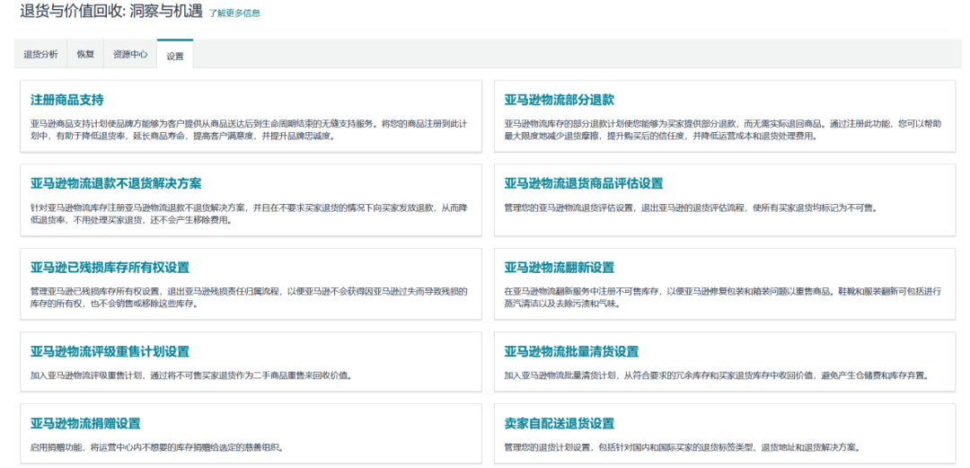
Task: Select 亚马逊物流批量清货设置 heading
Action: point(570,351)
